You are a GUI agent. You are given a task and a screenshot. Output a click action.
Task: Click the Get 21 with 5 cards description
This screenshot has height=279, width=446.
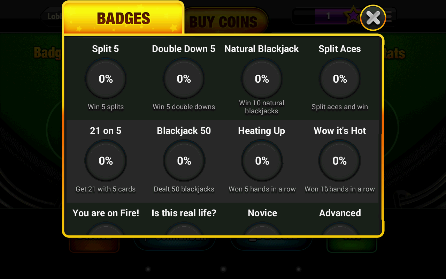pyautogui.click(x=106, y=189)
